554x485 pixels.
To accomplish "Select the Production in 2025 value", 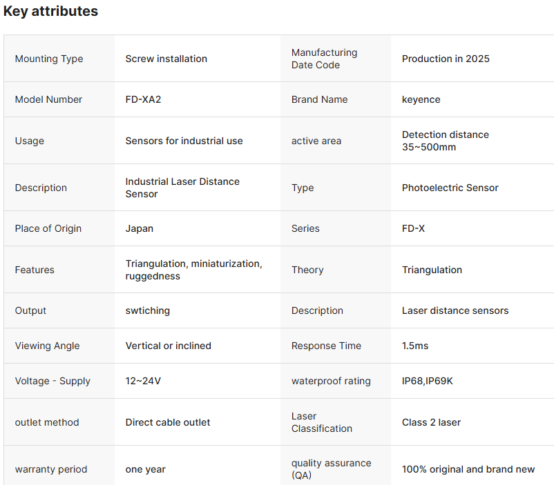I will click(x=446, y=59).
